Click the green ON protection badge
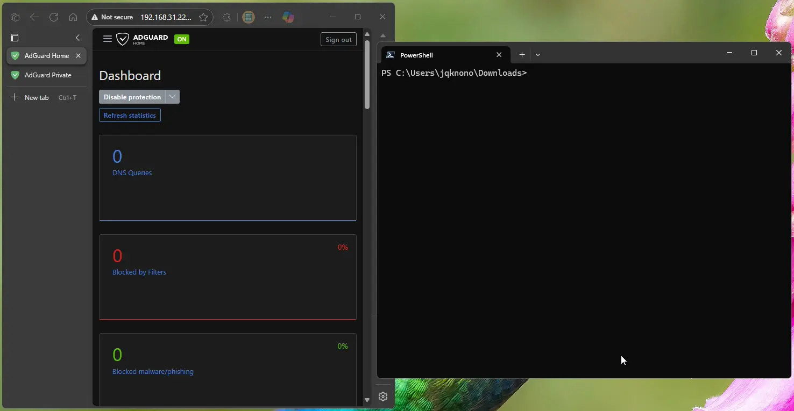Image resolution: width=794 pixels, height=411 pixels. (x=182, y=39)
